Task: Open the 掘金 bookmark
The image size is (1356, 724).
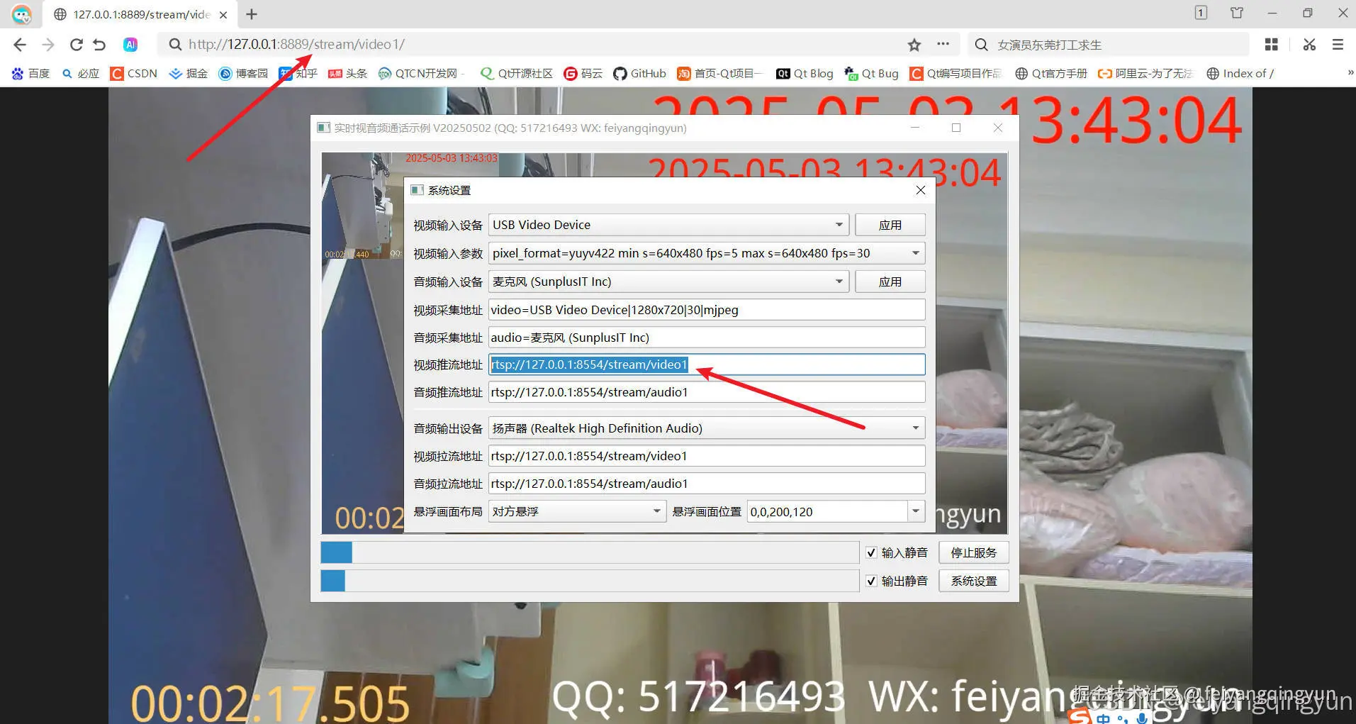Action: click(187, 73)
